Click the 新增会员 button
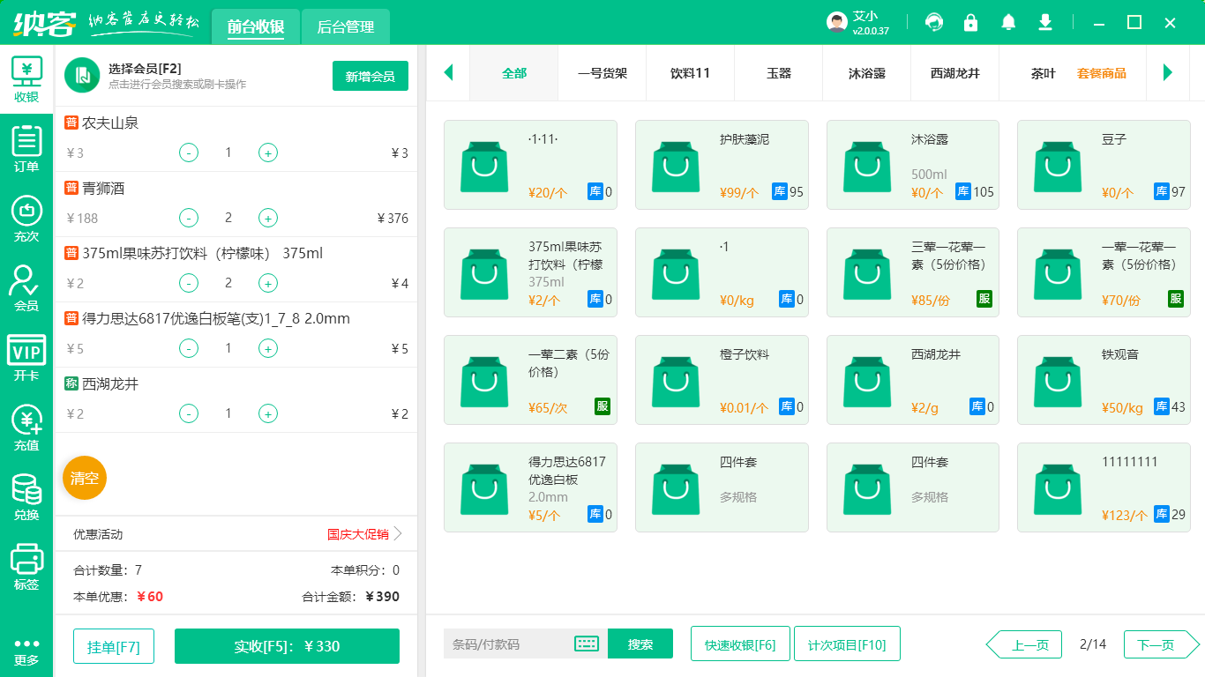The height and width of the screenshot is (677, 1205). click(370, 76)
